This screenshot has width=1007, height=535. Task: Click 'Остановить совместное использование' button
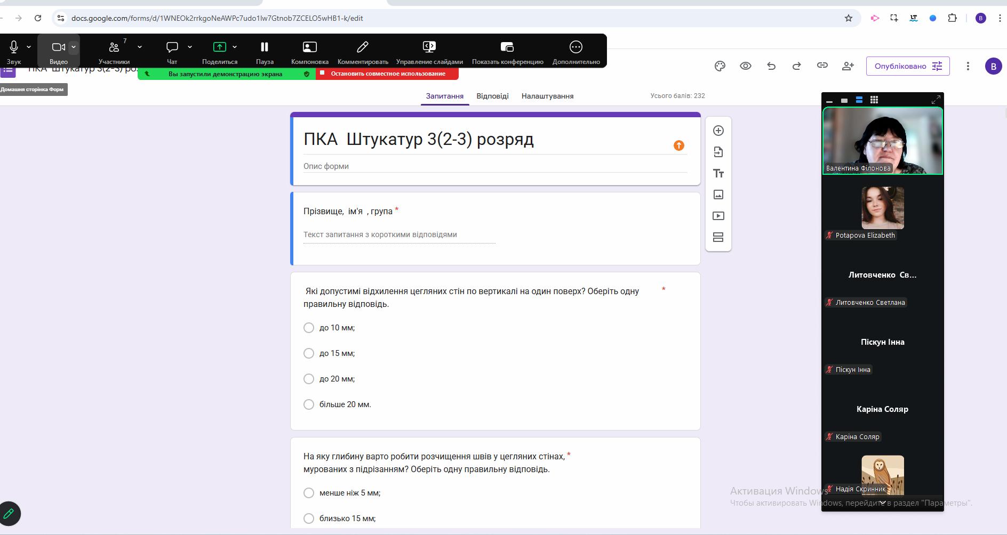tap(387, 74)
